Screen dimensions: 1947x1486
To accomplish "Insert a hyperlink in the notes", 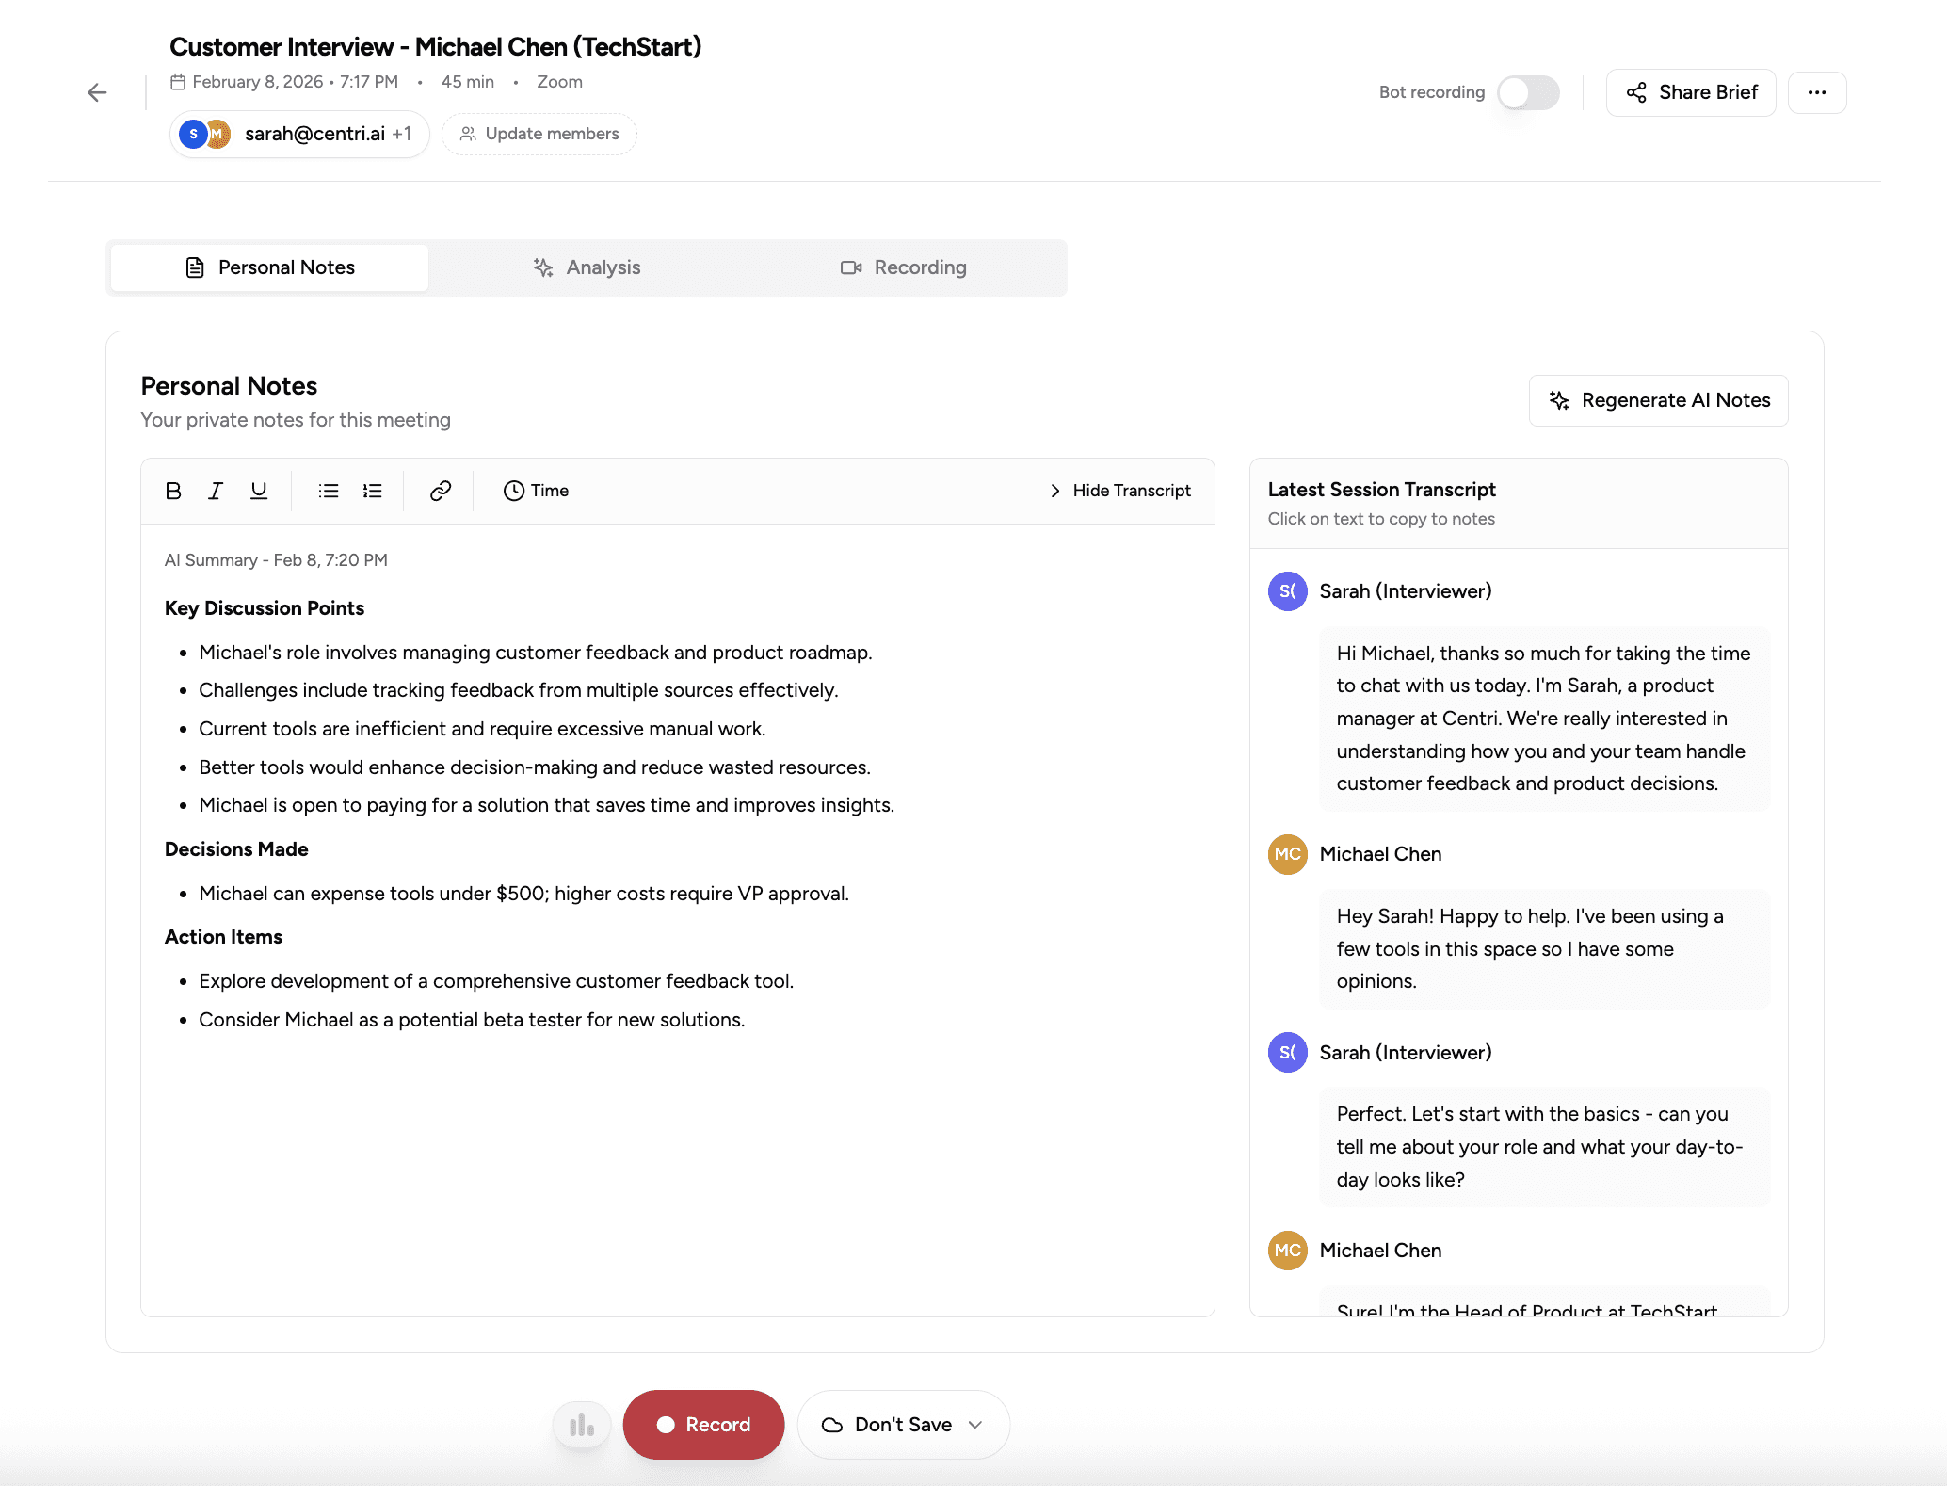I will coord(439,491).
